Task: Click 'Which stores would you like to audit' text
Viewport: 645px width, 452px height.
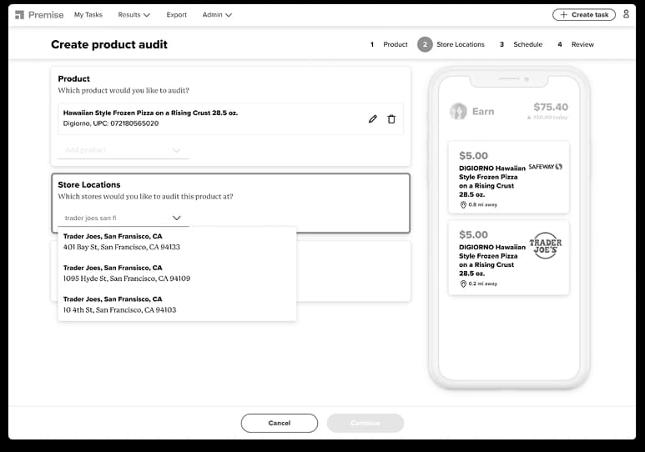Action: [x=146, y=197]
